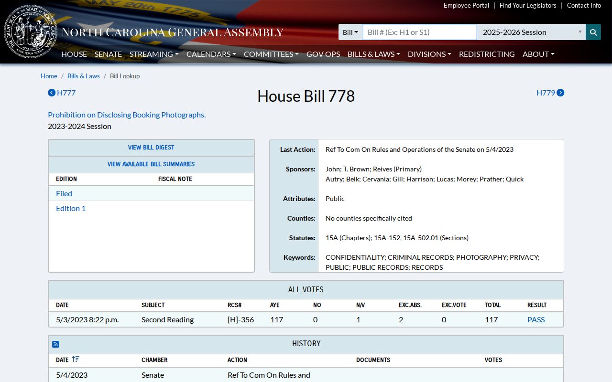This screenshot has height=382, width=612.
Task: Click the 5/3/2023 8:22 p.m. vote date
Action: click(87, 319)
